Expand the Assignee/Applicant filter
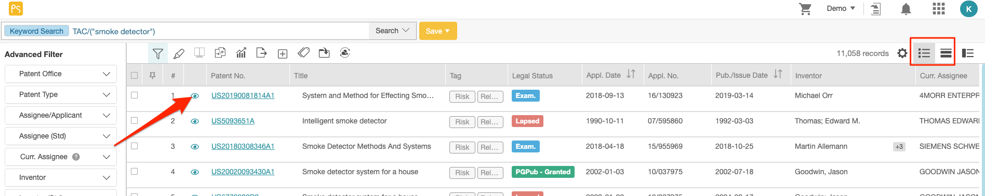985x196 pixels. (61, 115)
